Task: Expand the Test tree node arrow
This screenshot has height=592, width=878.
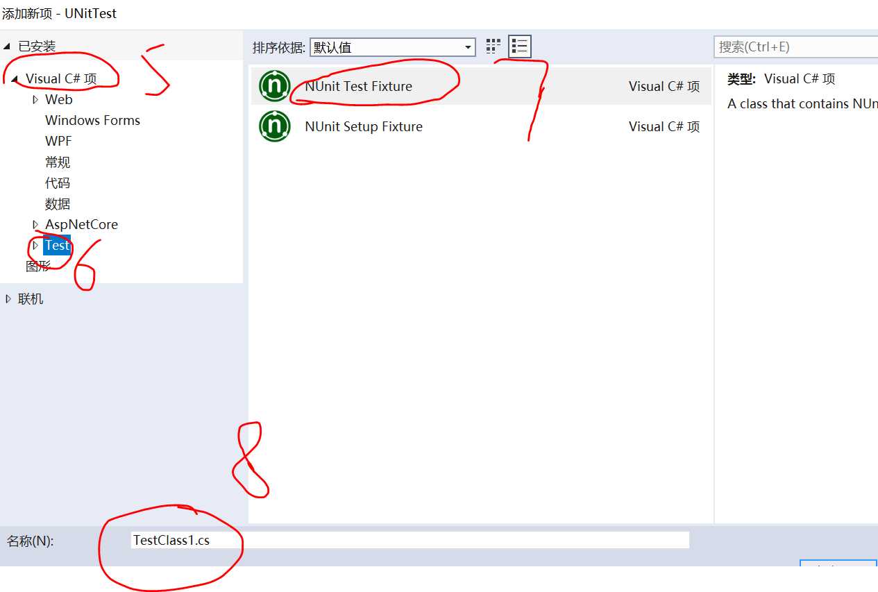Action: coord(35,245)
